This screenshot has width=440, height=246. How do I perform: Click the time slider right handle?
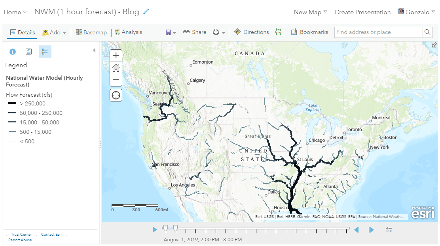click(175, 228)
